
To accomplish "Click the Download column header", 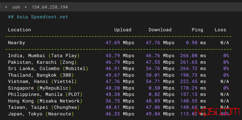I will point(160,30).
